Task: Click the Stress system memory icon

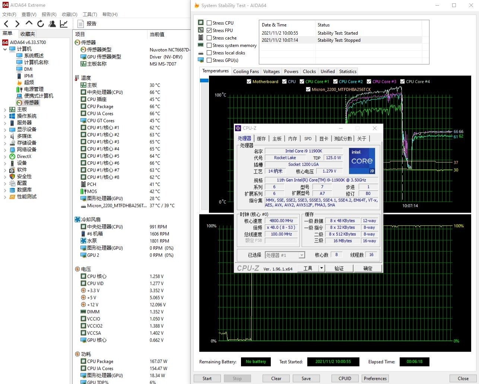Action: pyautogui.click(x=201, y=45)
